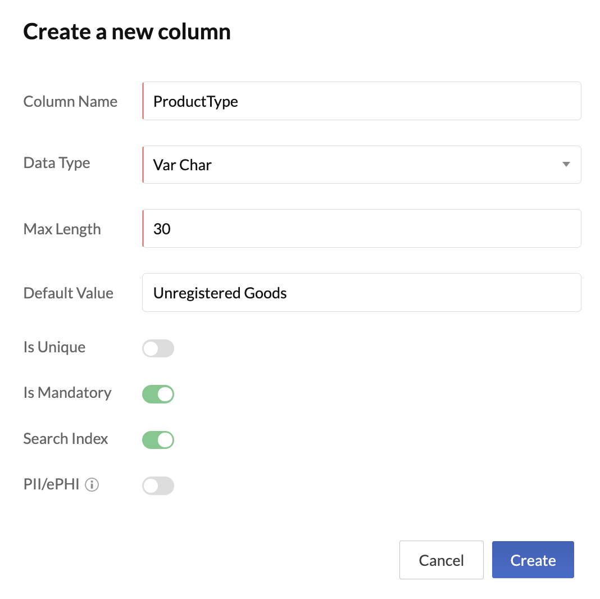Click the Cancel button

pyautogui.click(x=441, y=560)
